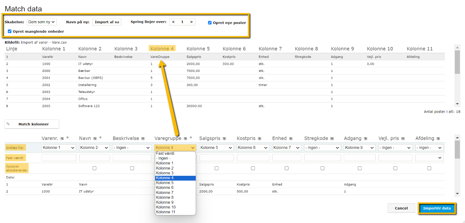The width and height of the screenshot is (465, 223).
Task: Select Kolonne 4 in the open dropdown list
Action: coord(175,178)
